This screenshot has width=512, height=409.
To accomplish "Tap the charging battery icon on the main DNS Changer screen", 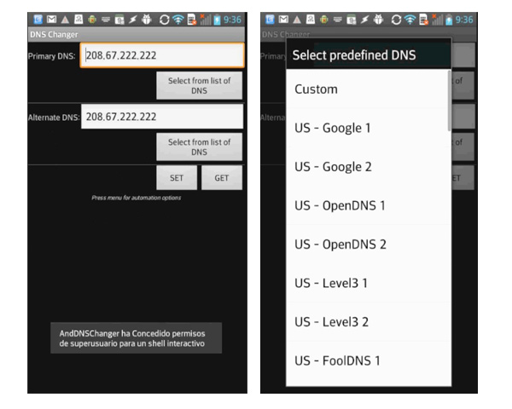I will click(217, 20).
